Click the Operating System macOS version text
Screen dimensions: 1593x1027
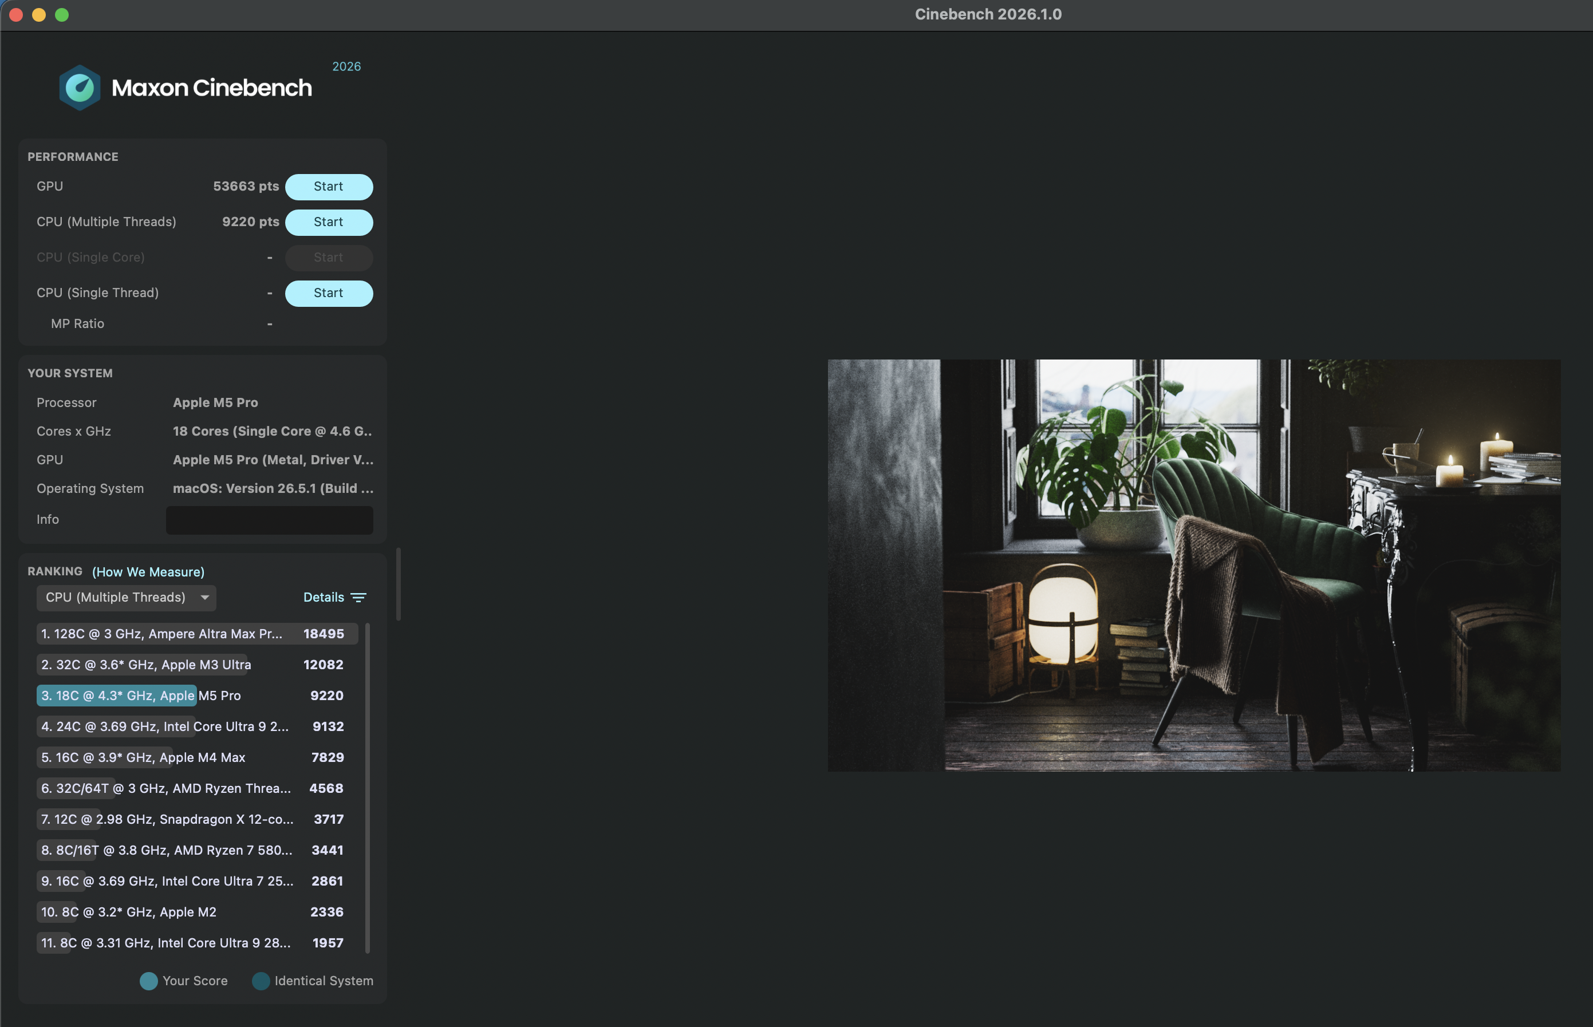(x=273, y=489)
